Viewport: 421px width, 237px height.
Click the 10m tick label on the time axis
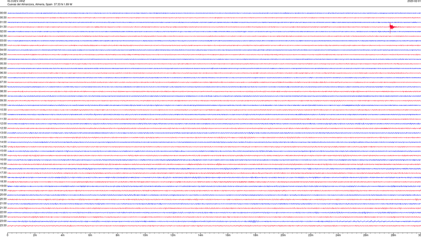145,235
